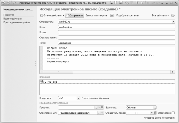
Task: Click the 1C logo icon in title bar
Action: 3,3
